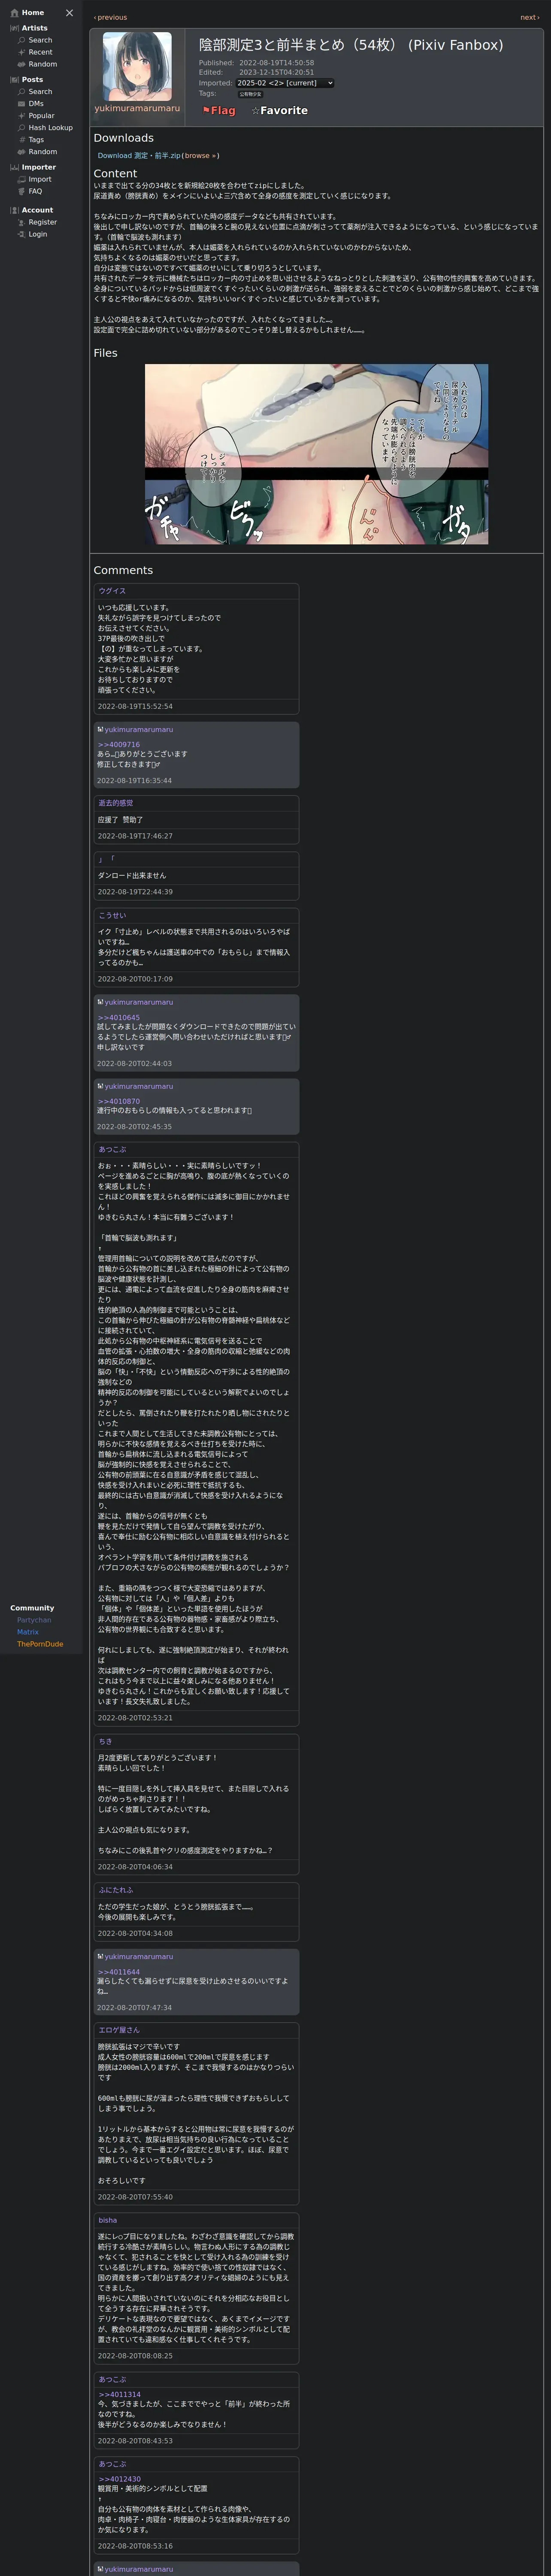The image size is (551, 2576).
Task: Open artist Search icon under Artists
Action: [22, 40]
